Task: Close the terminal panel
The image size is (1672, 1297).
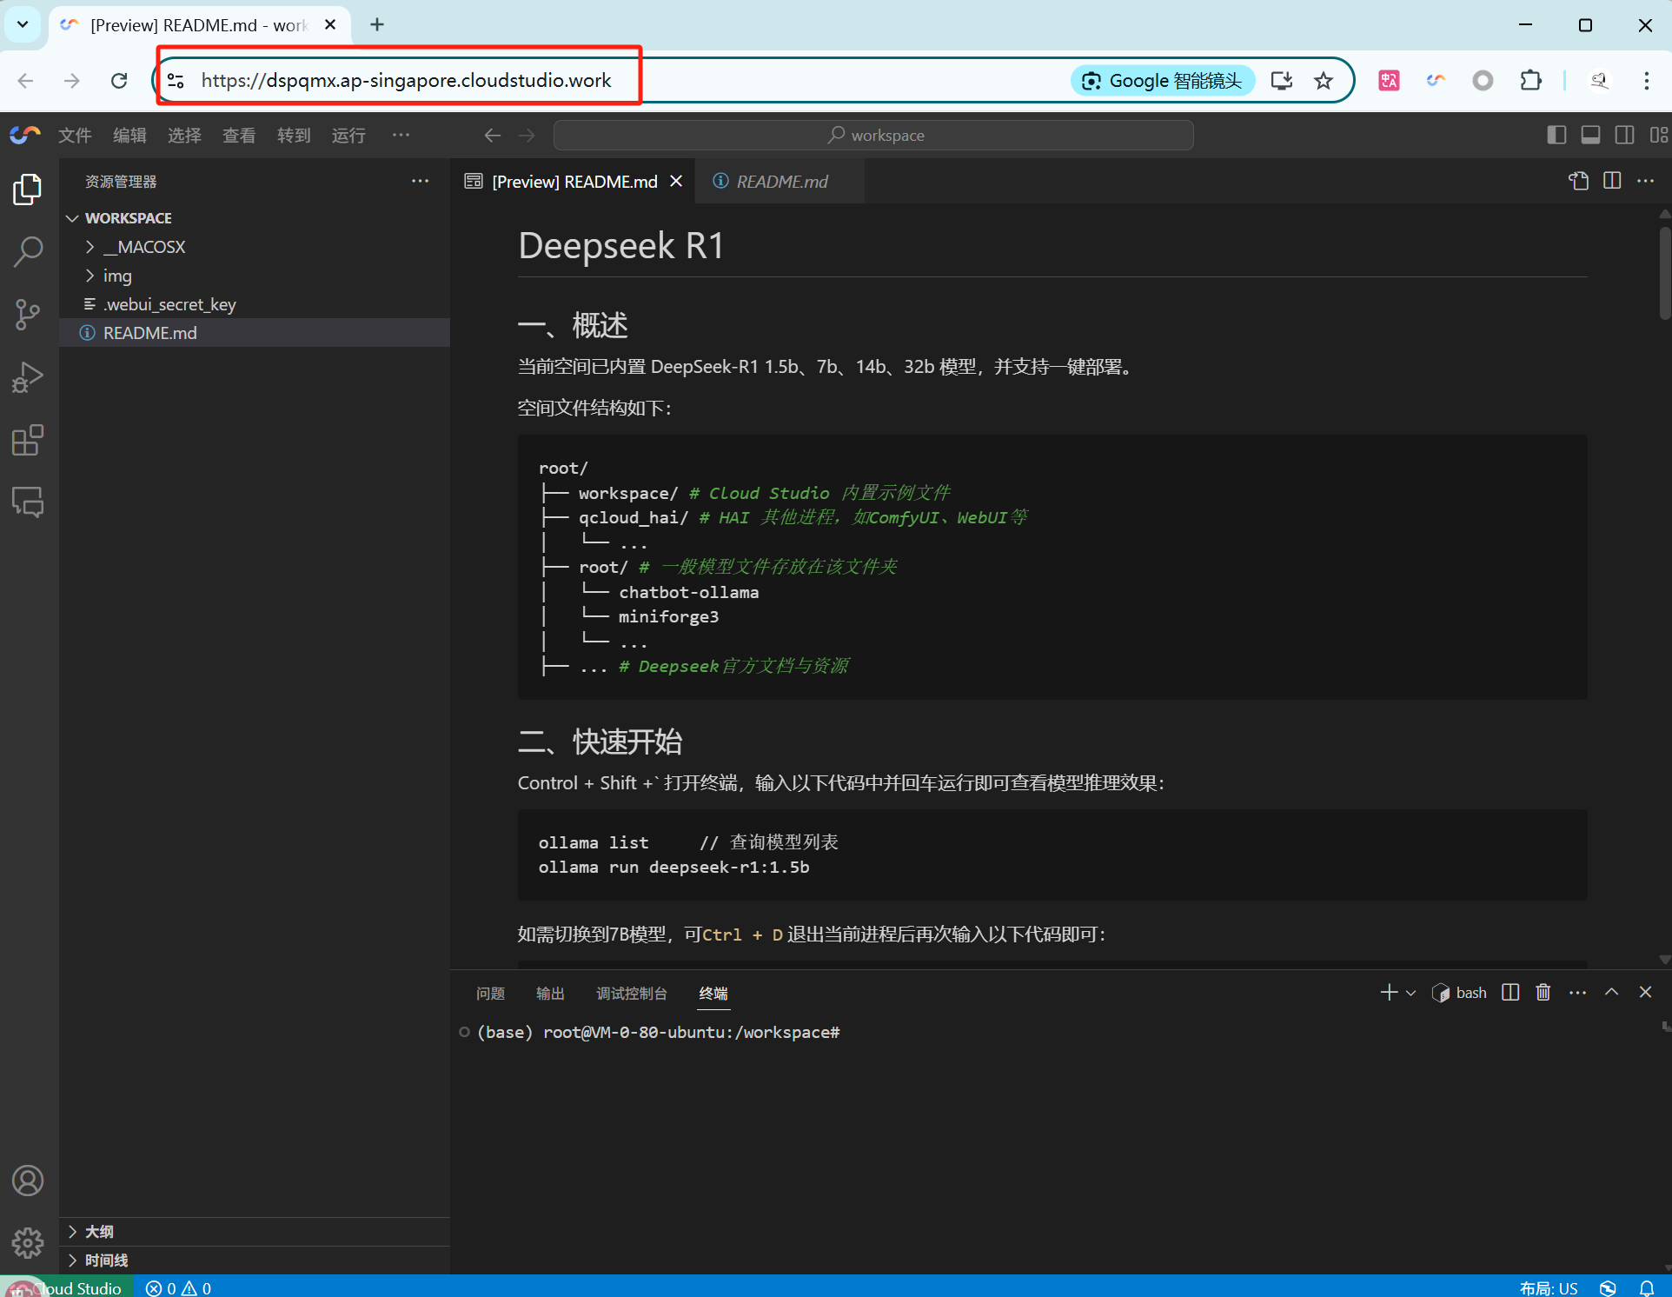Action: tap(1645, 993)
